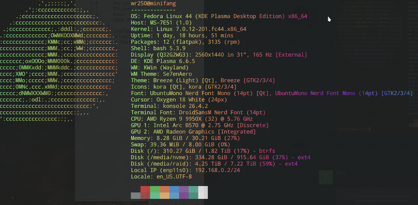This screenshot has height=205, width=418.
Task: Pick the orange palette swatch
Action: pyautogui.click(x=164, y=189)
